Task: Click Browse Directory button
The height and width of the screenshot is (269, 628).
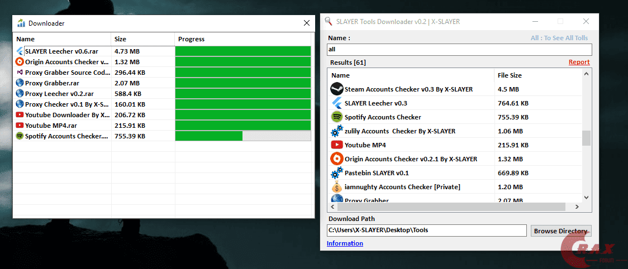Action: pos(561,231)
